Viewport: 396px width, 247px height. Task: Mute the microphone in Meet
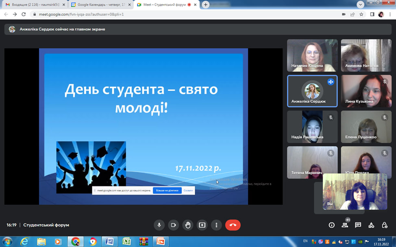tap(159, 225)
